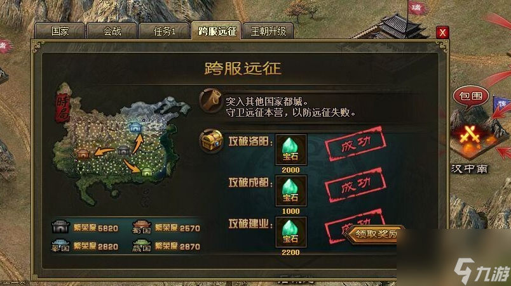The width and height of the screenshot is (511, 286).
Task: Click the 蜀国 prosperity icon
Action: (x=142, y=228)
